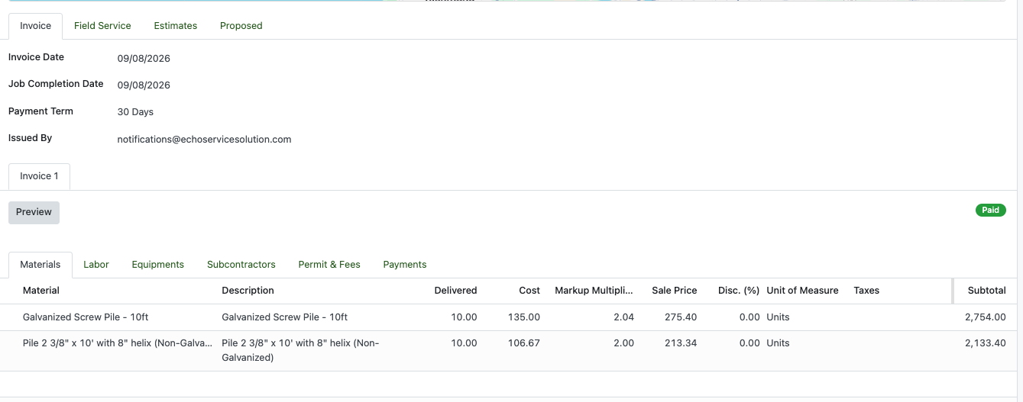Image resolution: width=1023 pixels, height=402 pixels.
Task: Click markup multiplier value 2.04
Action: [623, 317]
